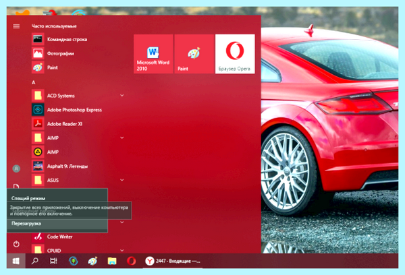Launch the Adobe Photoshop Express icon

click(x=38, y=110)
